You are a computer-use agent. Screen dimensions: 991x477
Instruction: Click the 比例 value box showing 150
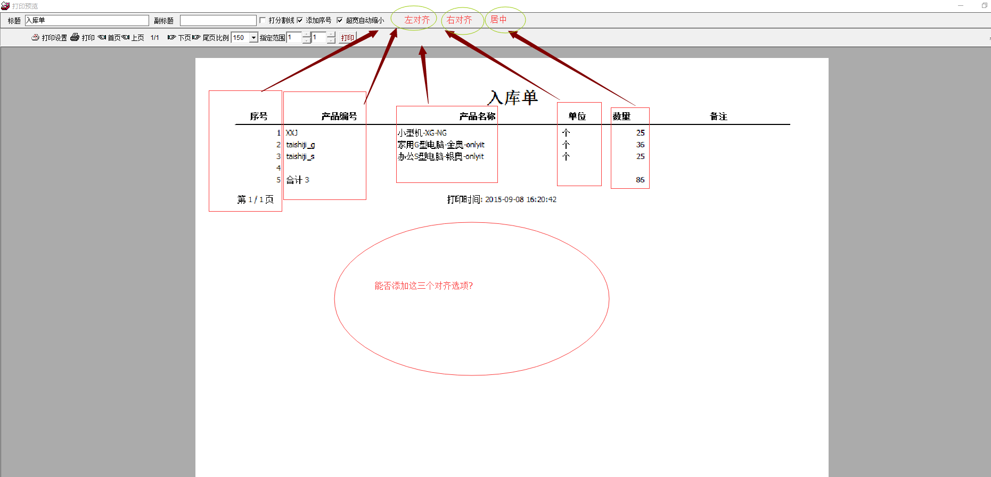(x=240, y=38)
